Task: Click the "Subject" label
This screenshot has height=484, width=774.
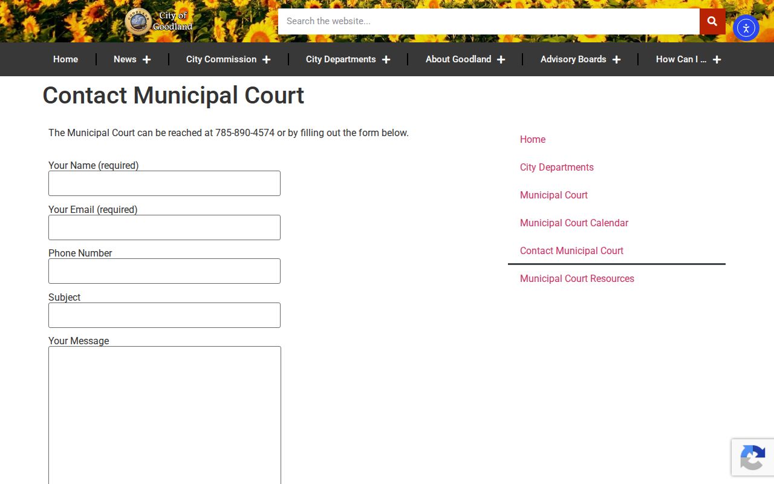Action: click(x=64, y=297)
